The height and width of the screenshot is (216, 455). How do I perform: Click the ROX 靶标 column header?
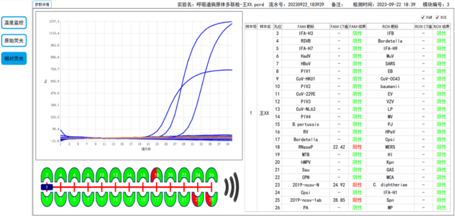click(390, 27)
